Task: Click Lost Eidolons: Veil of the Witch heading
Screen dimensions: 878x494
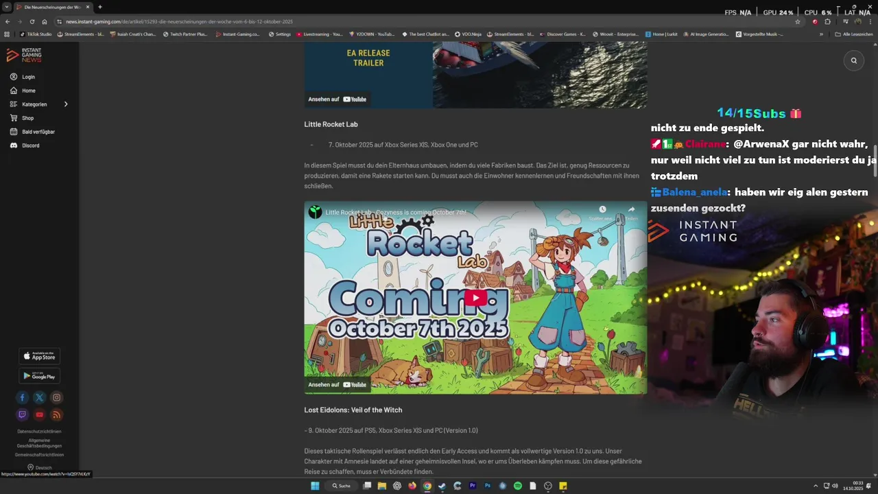Action: [x=353, y=410]
